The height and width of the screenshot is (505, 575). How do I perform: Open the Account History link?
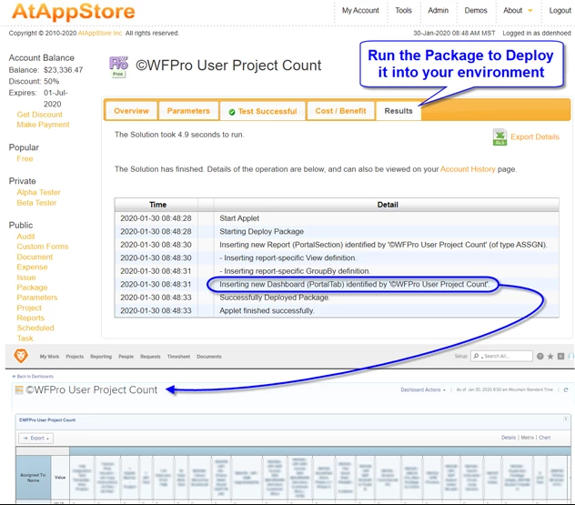(x=468, y=169)
